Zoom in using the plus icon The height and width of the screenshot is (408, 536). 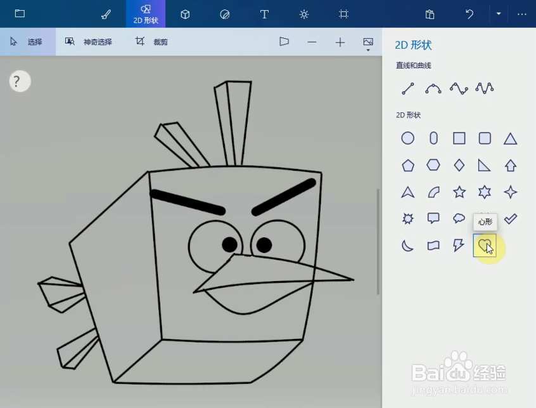pyautogui.click(x=340, y=42)
